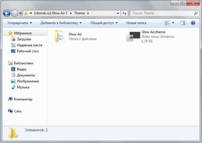
Task: Select Сеть in navigation pane
Action: click(18, 111)
